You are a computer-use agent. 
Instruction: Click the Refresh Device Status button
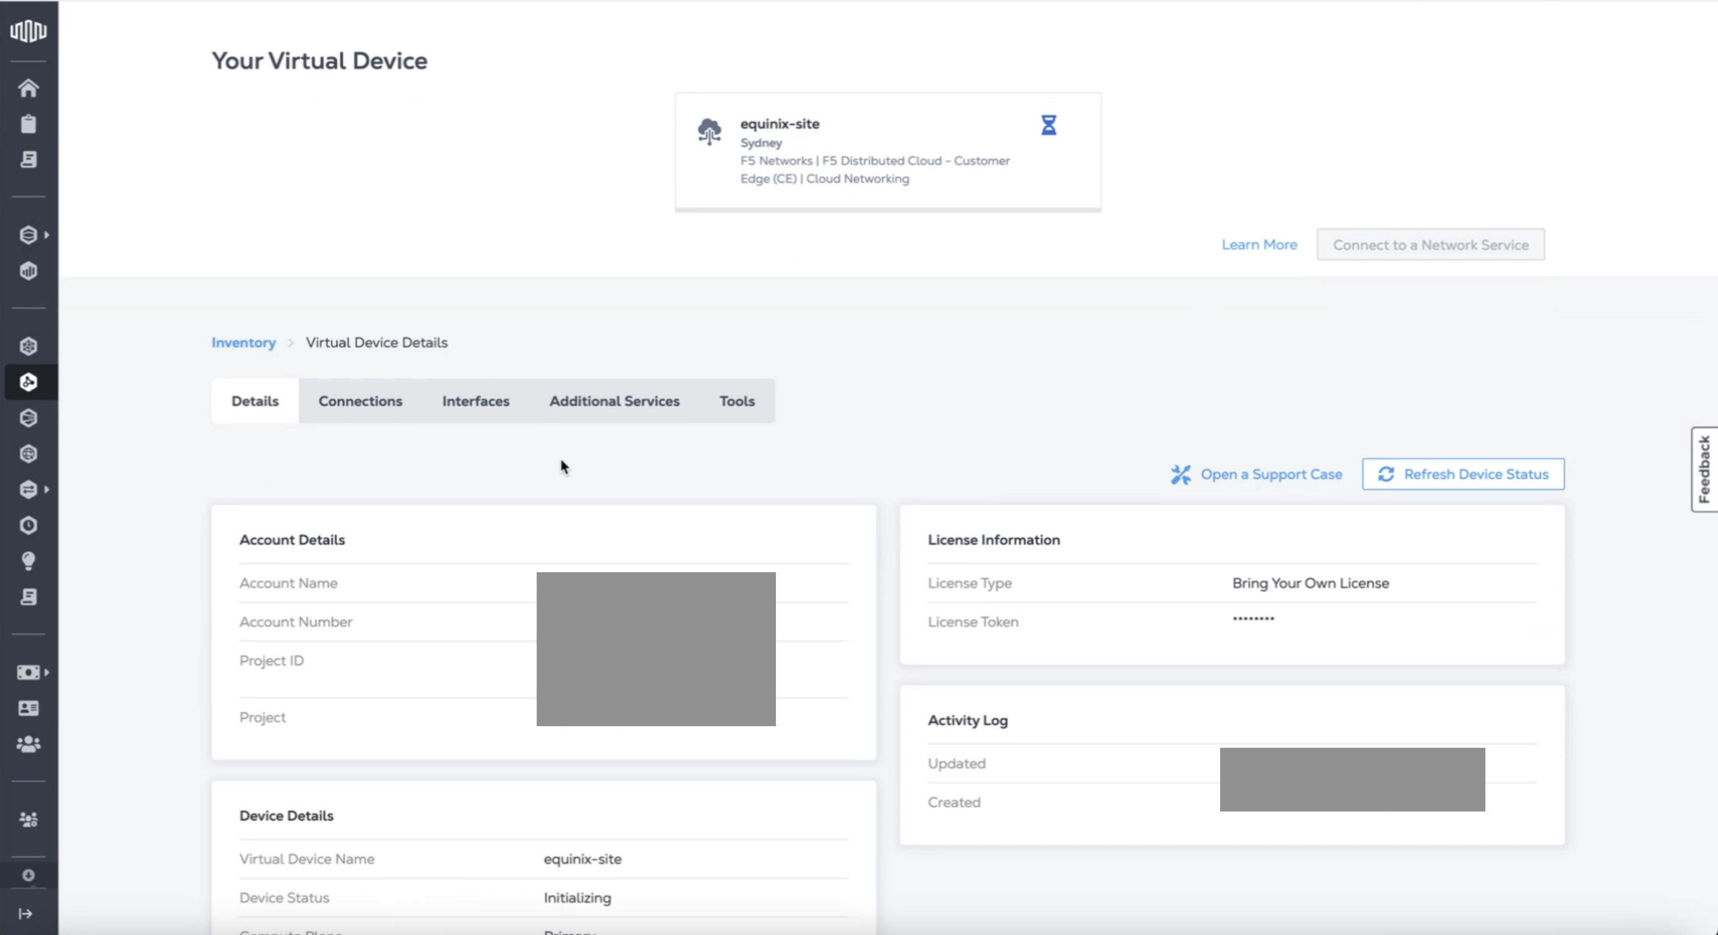(x=1463, y=474)
